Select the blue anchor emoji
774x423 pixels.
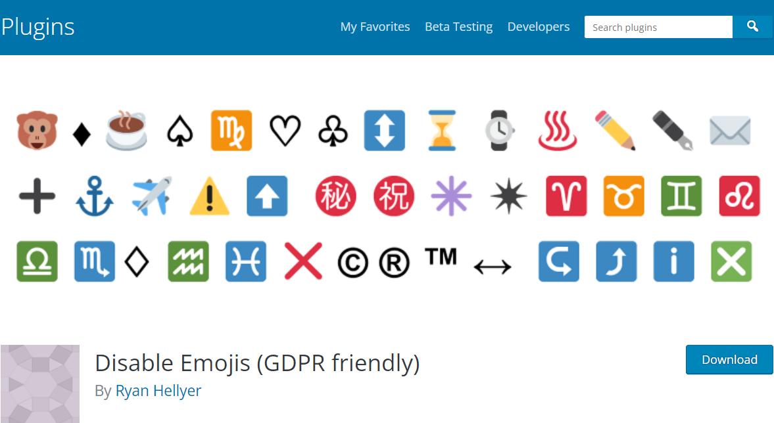94,196
